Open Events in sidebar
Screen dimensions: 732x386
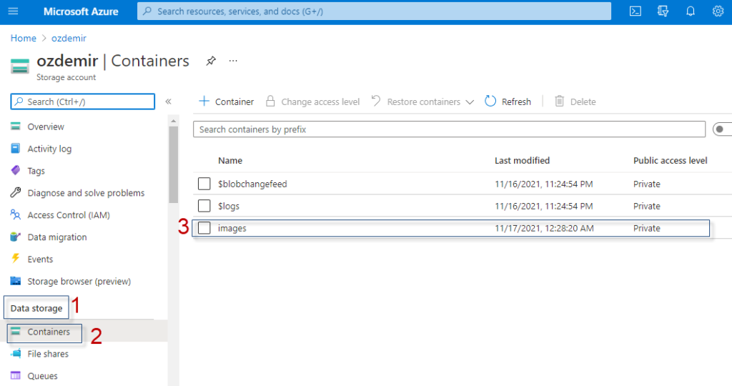point(40,259)
